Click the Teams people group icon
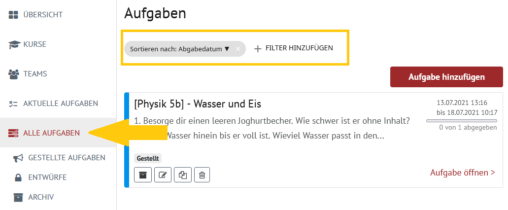The image size is (508, 210). coord(14,74)
